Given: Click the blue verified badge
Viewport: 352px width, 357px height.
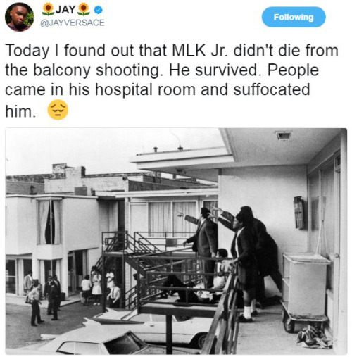Looking at the screenshot, I should (99, 9).
